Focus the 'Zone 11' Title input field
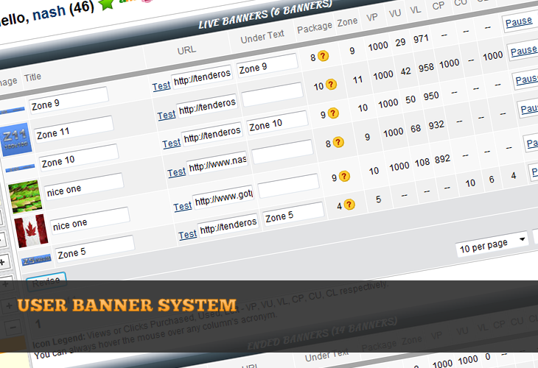This screenshot has width=538, height=368. tap(73, 130)
